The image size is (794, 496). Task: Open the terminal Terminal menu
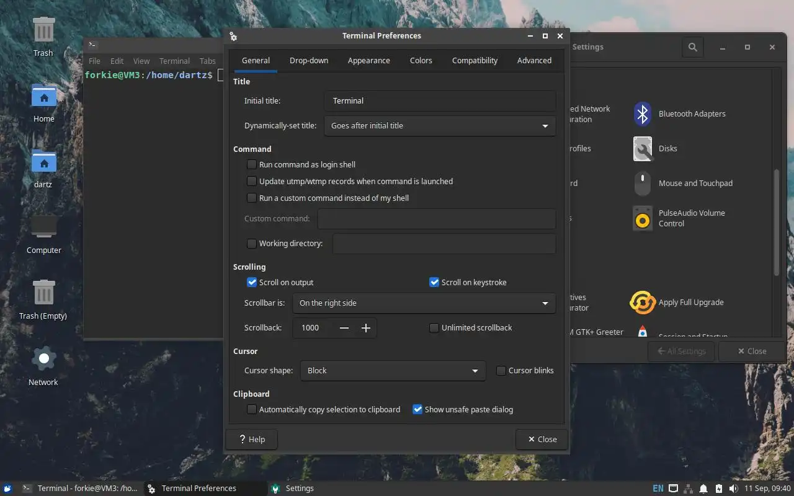[x=174, y=61]
